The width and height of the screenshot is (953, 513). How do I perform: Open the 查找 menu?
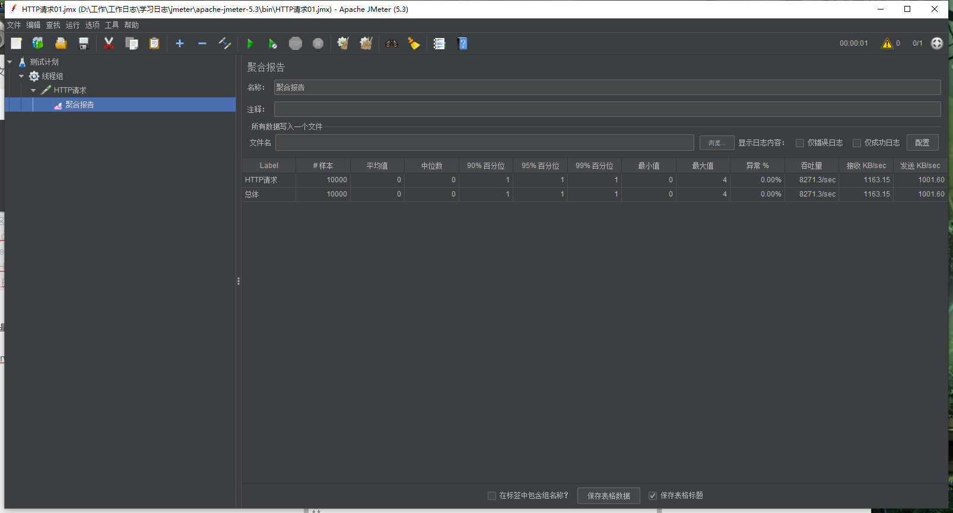coord(53,25)
